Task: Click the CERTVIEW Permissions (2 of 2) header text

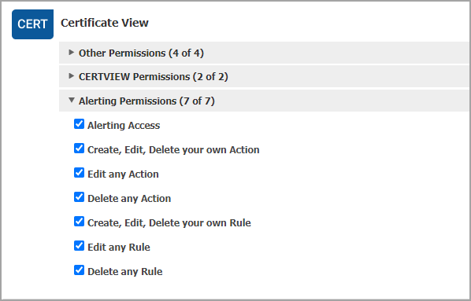Action: coord(154,77)
